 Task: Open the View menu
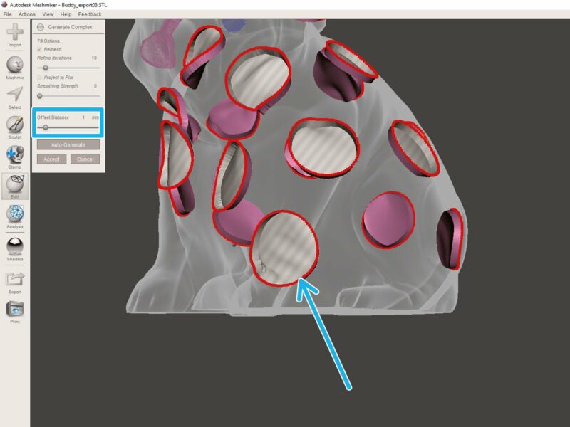pos(48,14)
